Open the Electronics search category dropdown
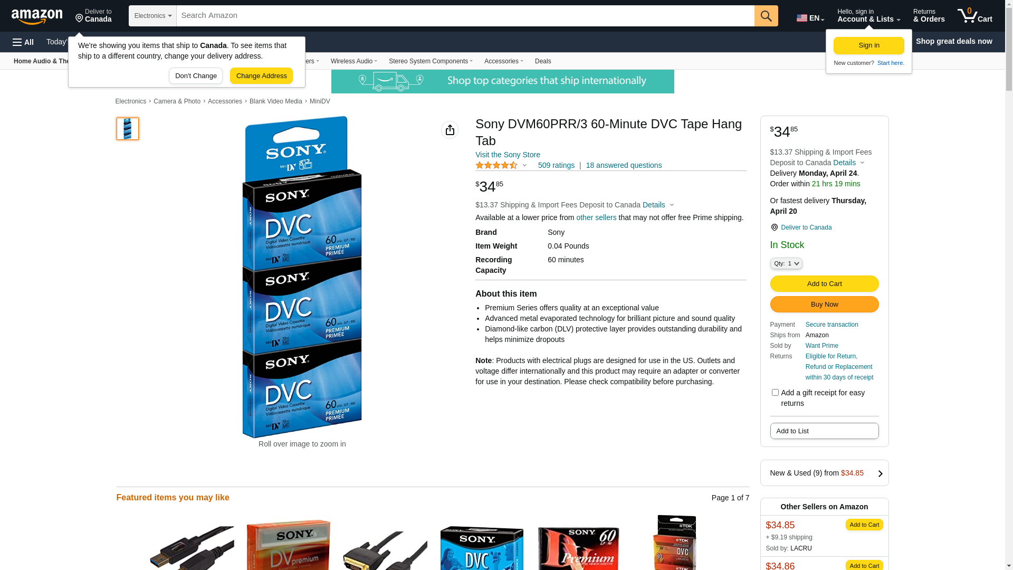 tap(152, 16)
